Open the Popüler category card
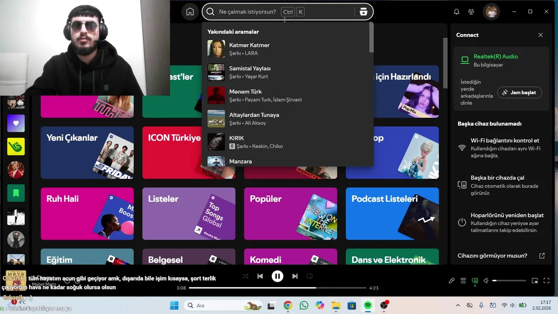The width and height of the screenshot is (558, 314). tap(290, 214)
